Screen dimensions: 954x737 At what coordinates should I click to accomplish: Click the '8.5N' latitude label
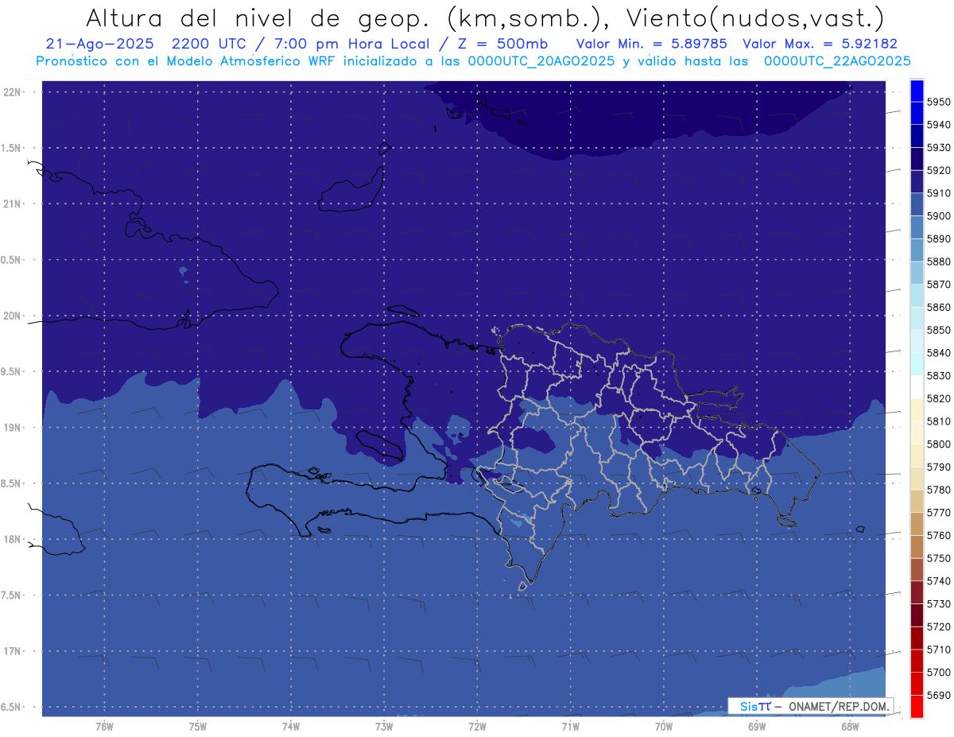pyautogui.click(x=12, y=483)
